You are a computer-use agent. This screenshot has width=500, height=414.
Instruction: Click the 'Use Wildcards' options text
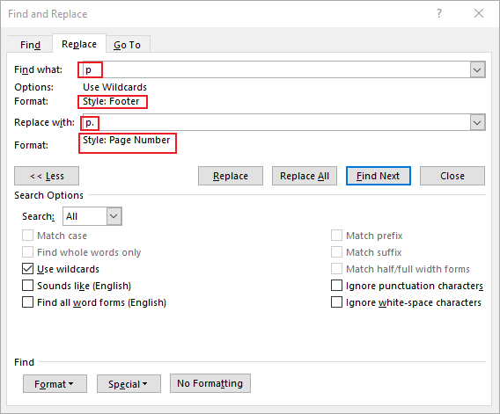[114, 87]
